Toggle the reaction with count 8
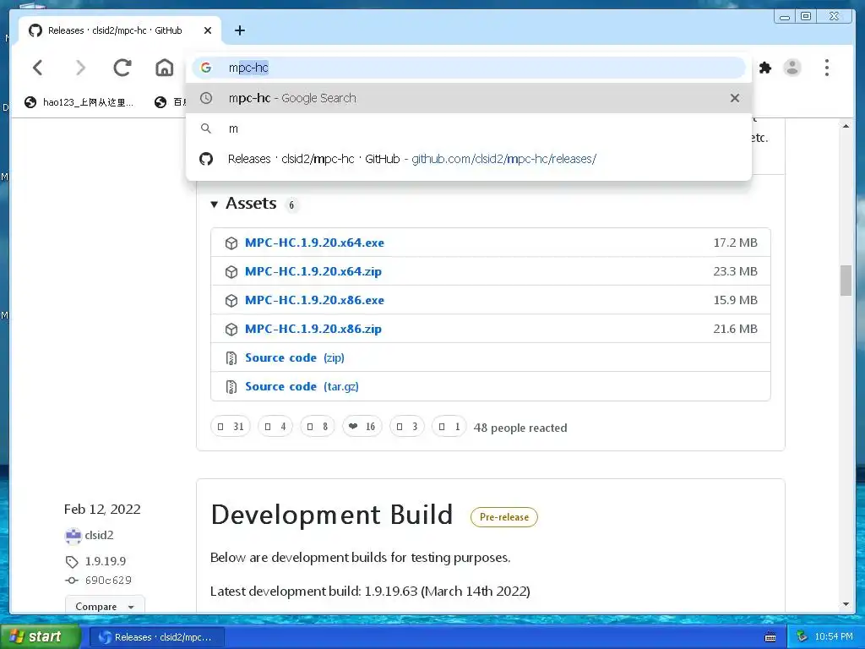This screenshot has height=649, width=865. click(x=318, y=426)
